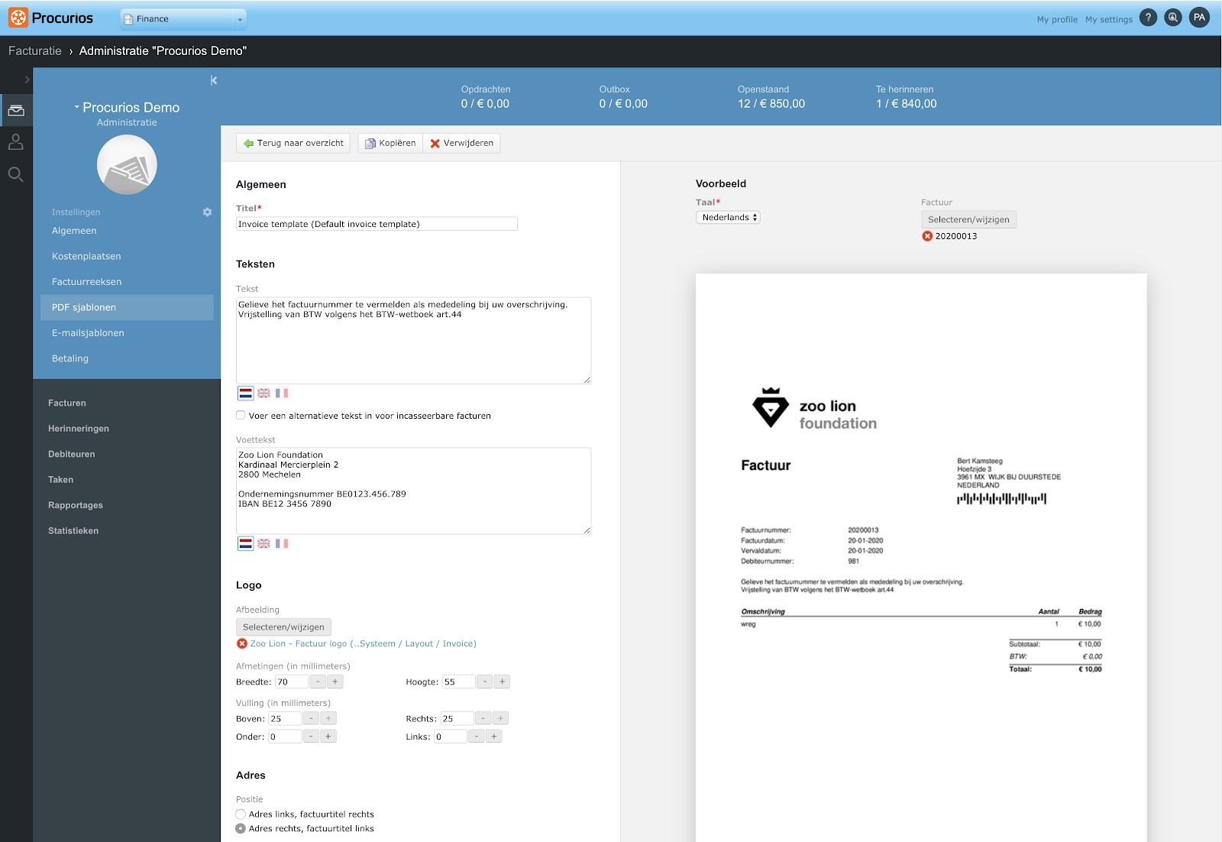
Task: Open the person icon in left rail
Action: (16, 142)
